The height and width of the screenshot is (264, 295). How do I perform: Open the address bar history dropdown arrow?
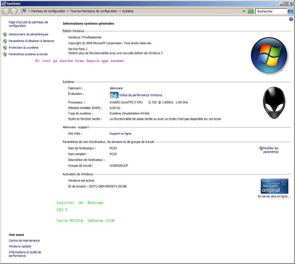244,11
